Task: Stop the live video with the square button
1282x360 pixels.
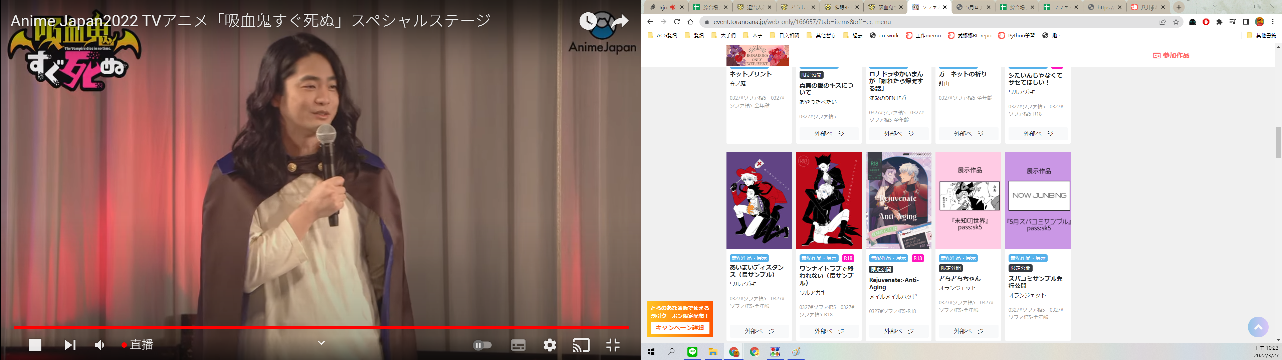Action: 35,345
